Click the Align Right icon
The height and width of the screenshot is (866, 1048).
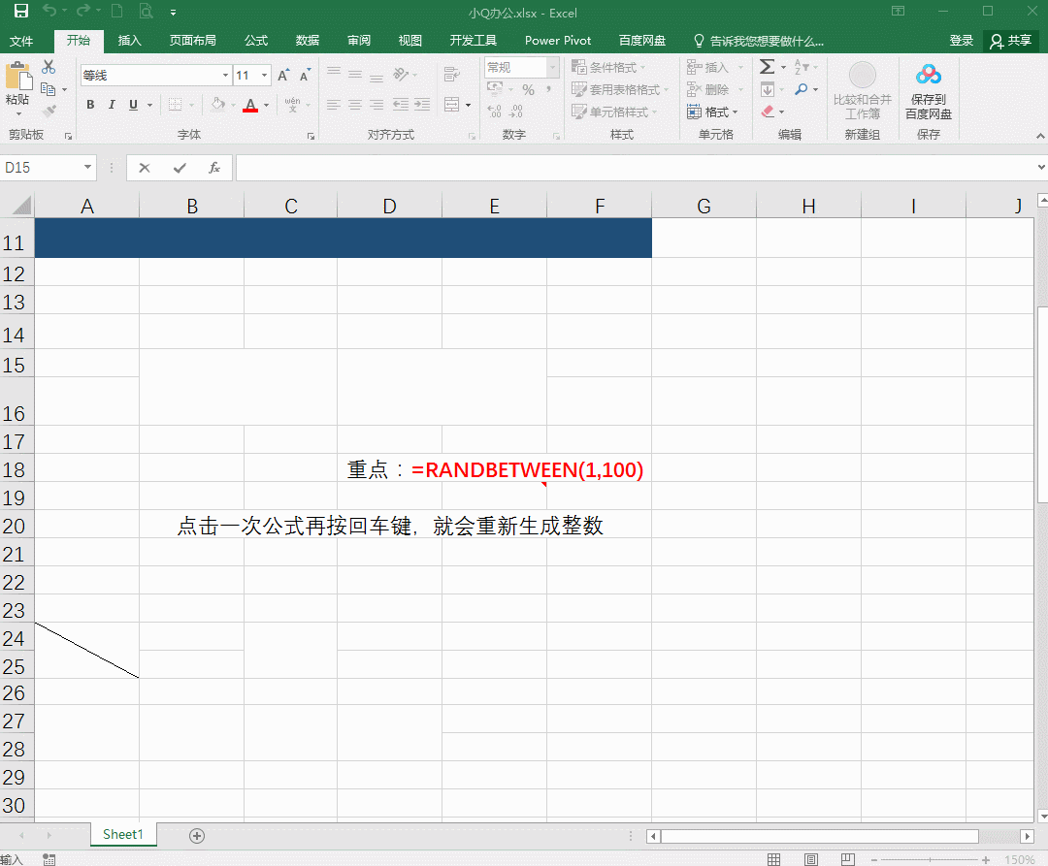(377, 104)
